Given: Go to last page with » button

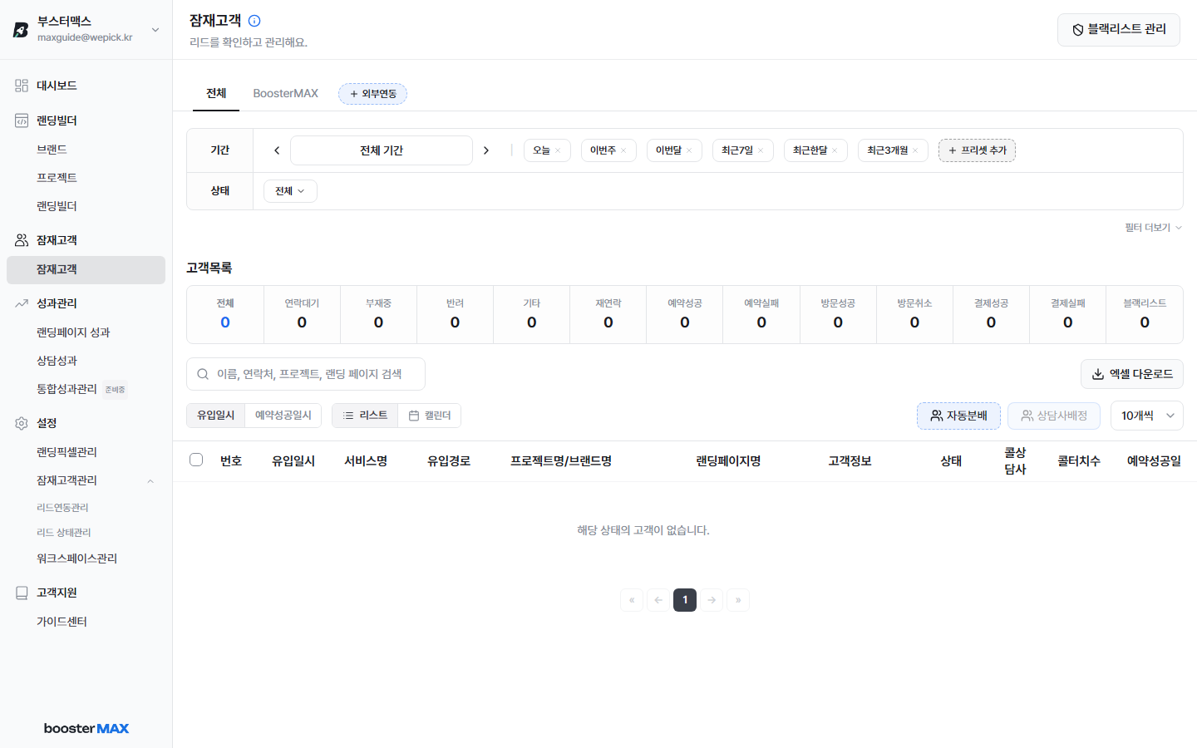Looking at the screenshot, I should coord(738,600).
